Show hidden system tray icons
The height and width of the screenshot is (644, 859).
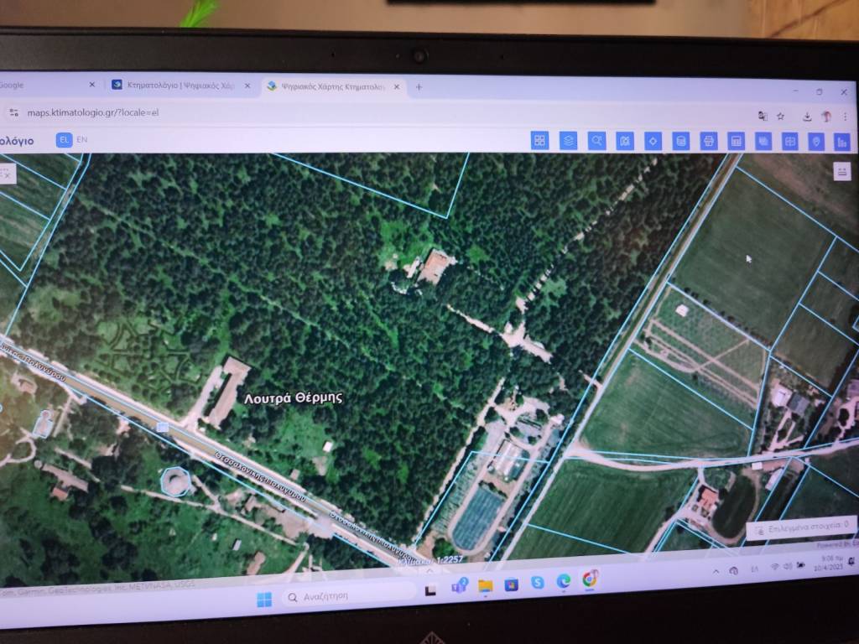coord(715,570)
